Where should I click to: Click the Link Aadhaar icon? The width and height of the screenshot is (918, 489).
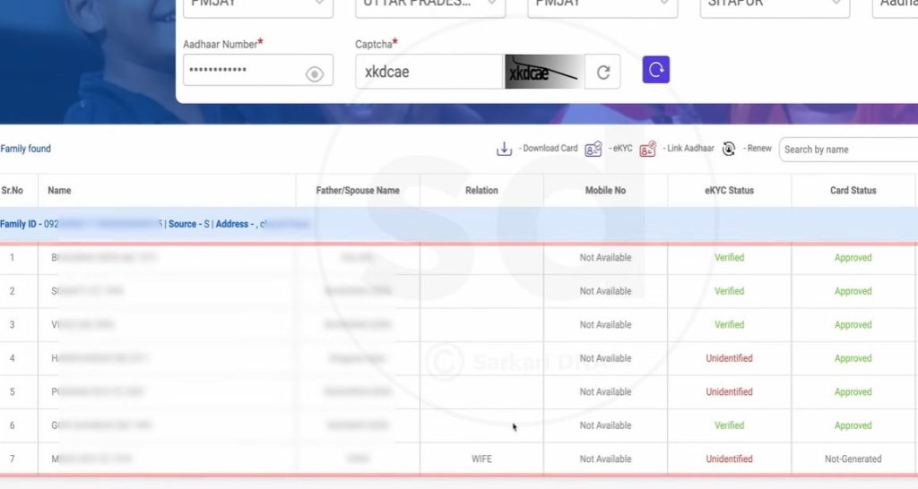pos(647,149)
